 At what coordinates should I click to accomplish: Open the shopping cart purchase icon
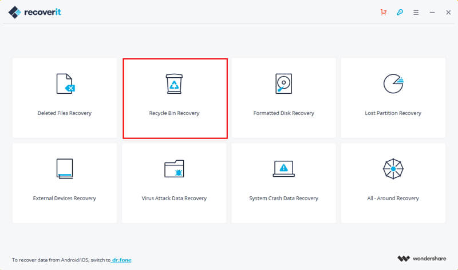tap(384, 12)
